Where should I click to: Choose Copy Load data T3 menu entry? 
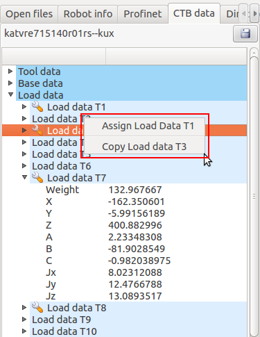[x=144, y=147]
